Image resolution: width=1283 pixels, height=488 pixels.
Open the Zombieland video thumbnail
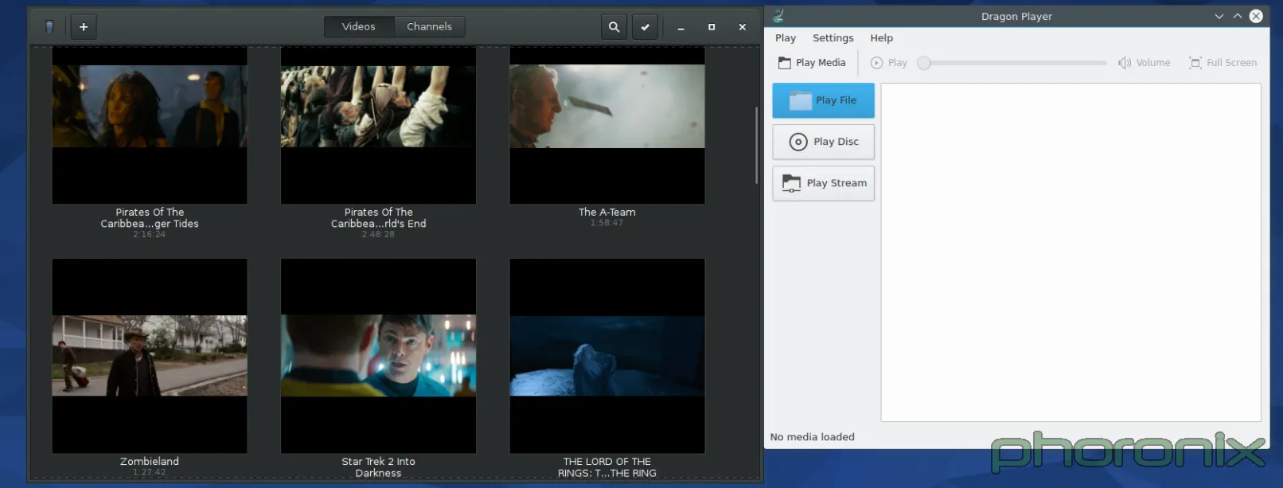(150, 356)
